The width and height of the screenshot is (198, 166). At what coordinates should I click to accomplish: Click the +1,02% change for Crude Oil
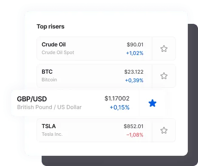(135, 53)
